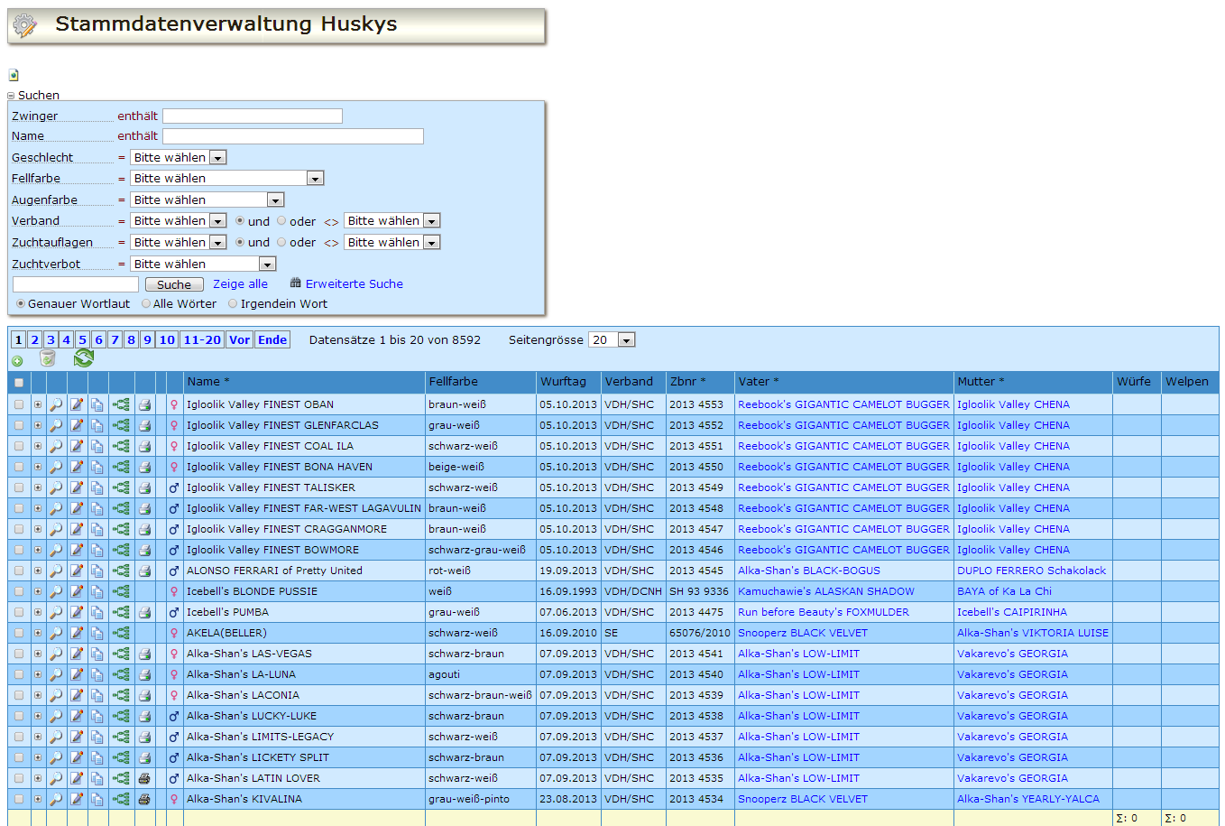Go to page 10 of the records
Viewport: 1225px width, 826px height.
coord(167,339)
